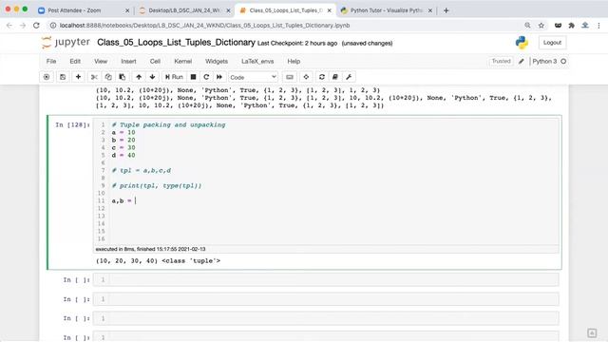The image size is (608, 342).
Task: Interrupt the kernel with the stop icon
Action: [193, 77]
